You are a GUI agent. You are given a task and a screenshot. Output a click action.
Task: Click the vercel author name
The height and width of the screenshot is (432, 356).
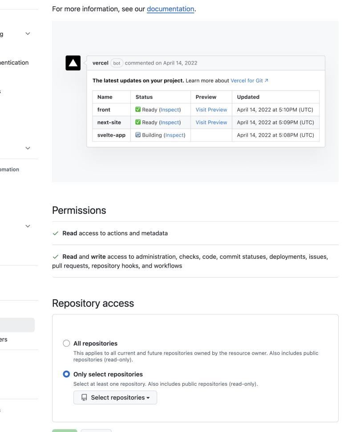pos(100,63)
